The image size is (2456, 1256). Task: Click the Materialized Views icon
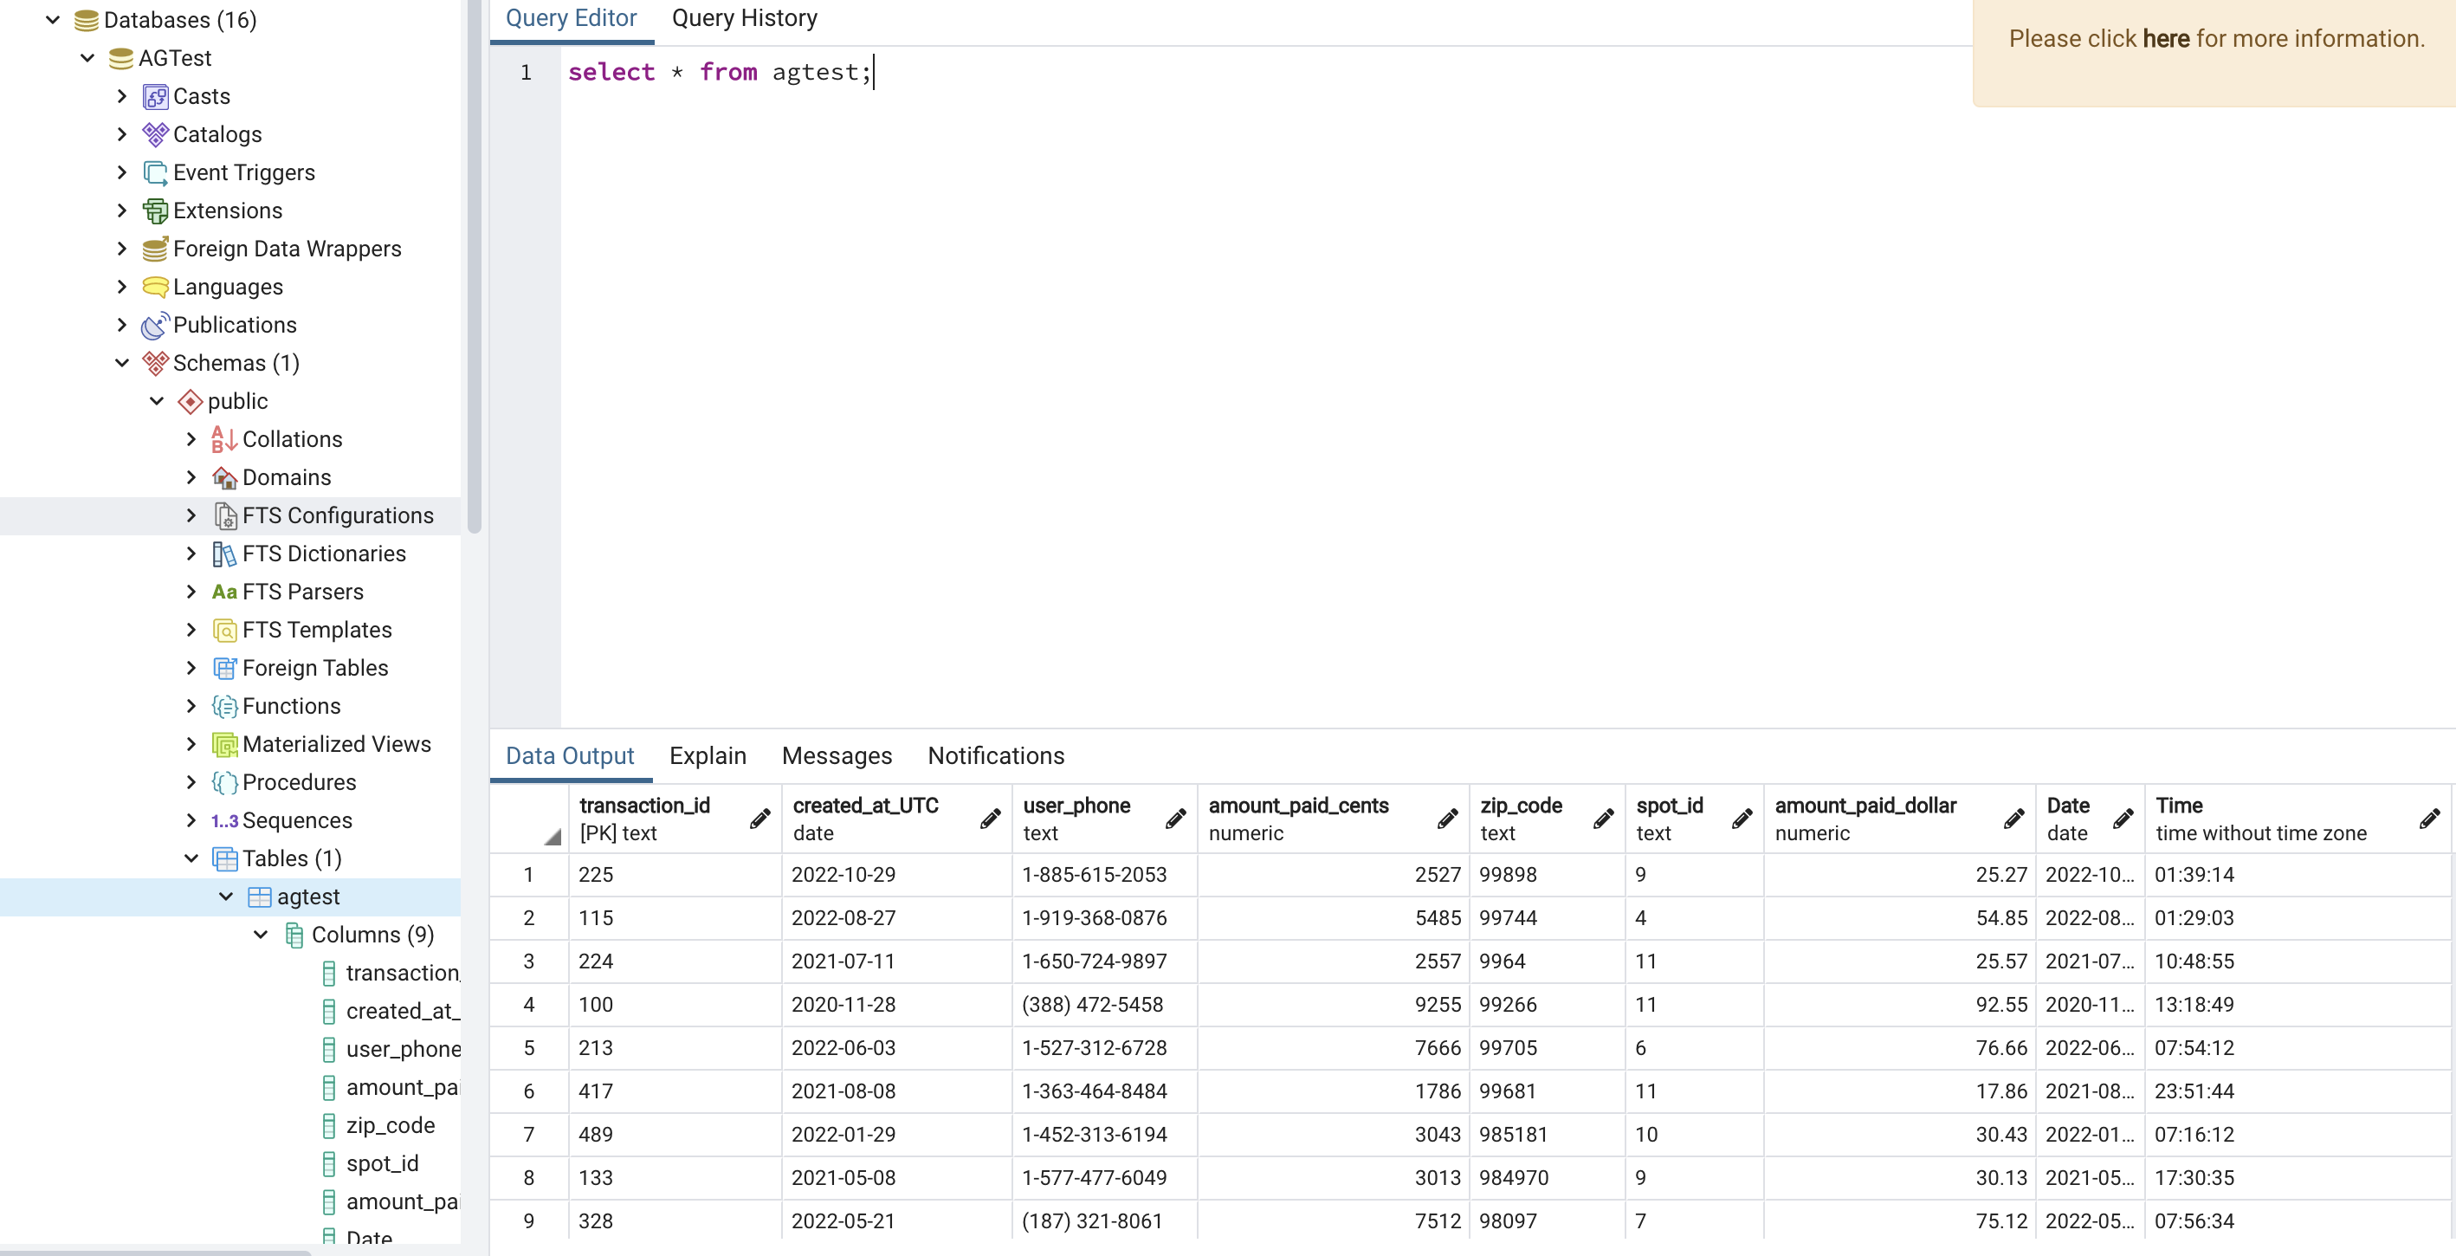(224, 745)
